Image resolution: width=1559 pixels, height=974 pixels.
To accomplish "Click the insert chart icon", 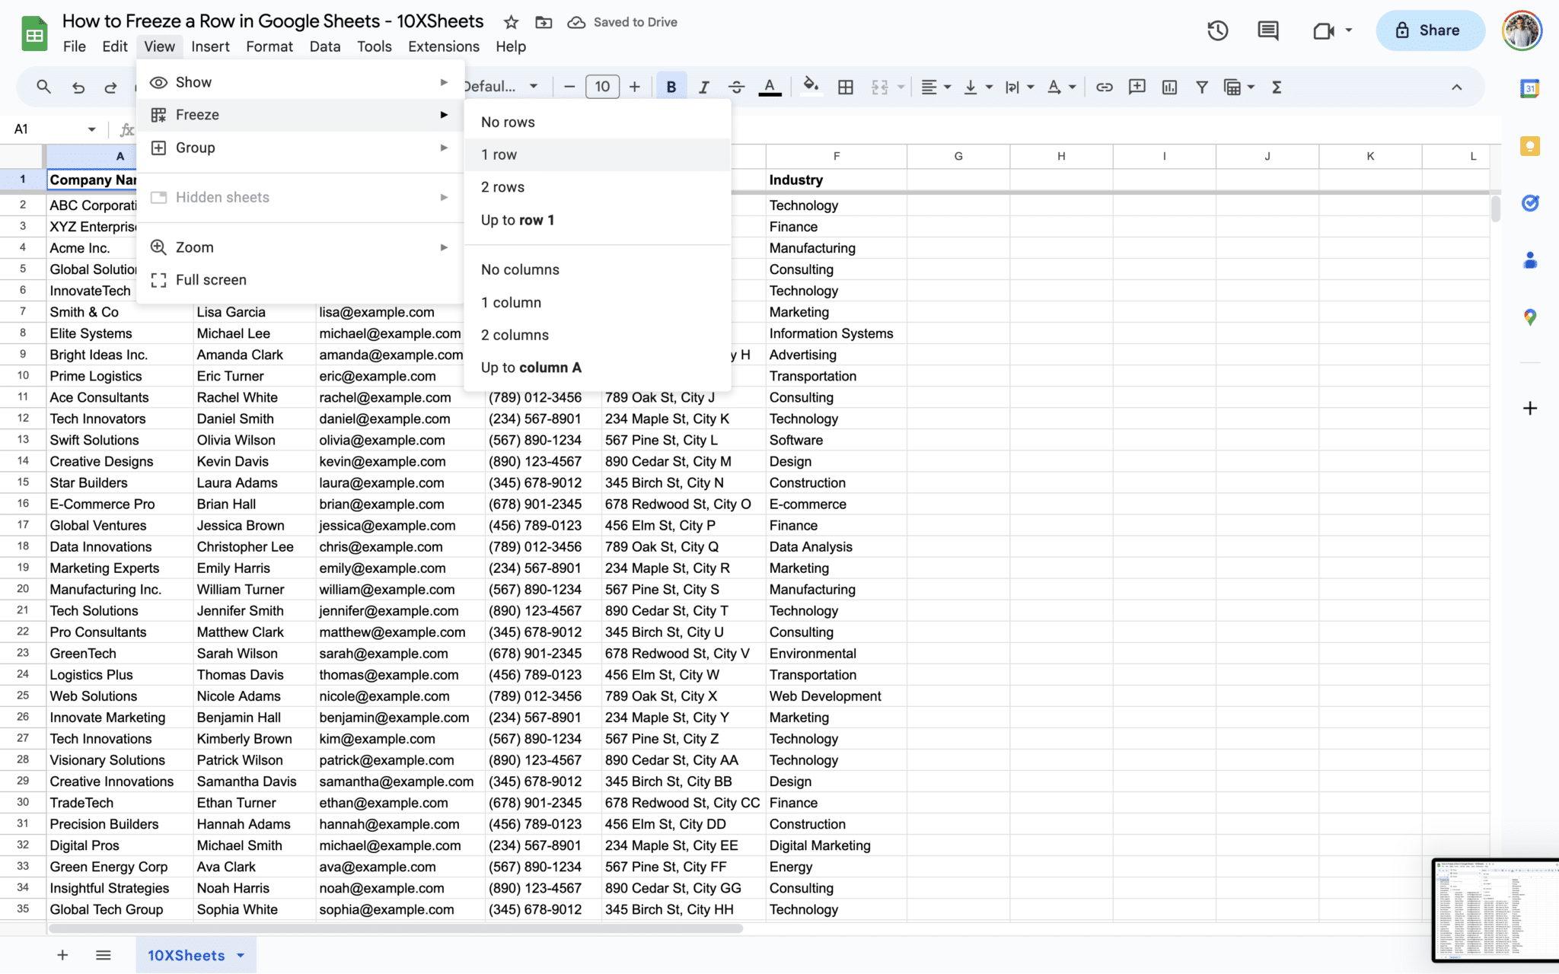I will 1169,87.
